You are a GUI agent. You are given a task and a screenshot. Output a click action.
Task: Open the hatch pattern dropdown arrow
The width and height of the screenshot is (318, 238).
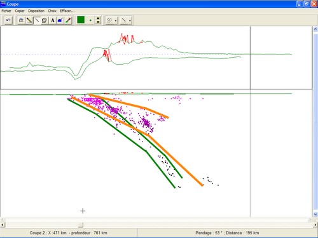point(116,21)
